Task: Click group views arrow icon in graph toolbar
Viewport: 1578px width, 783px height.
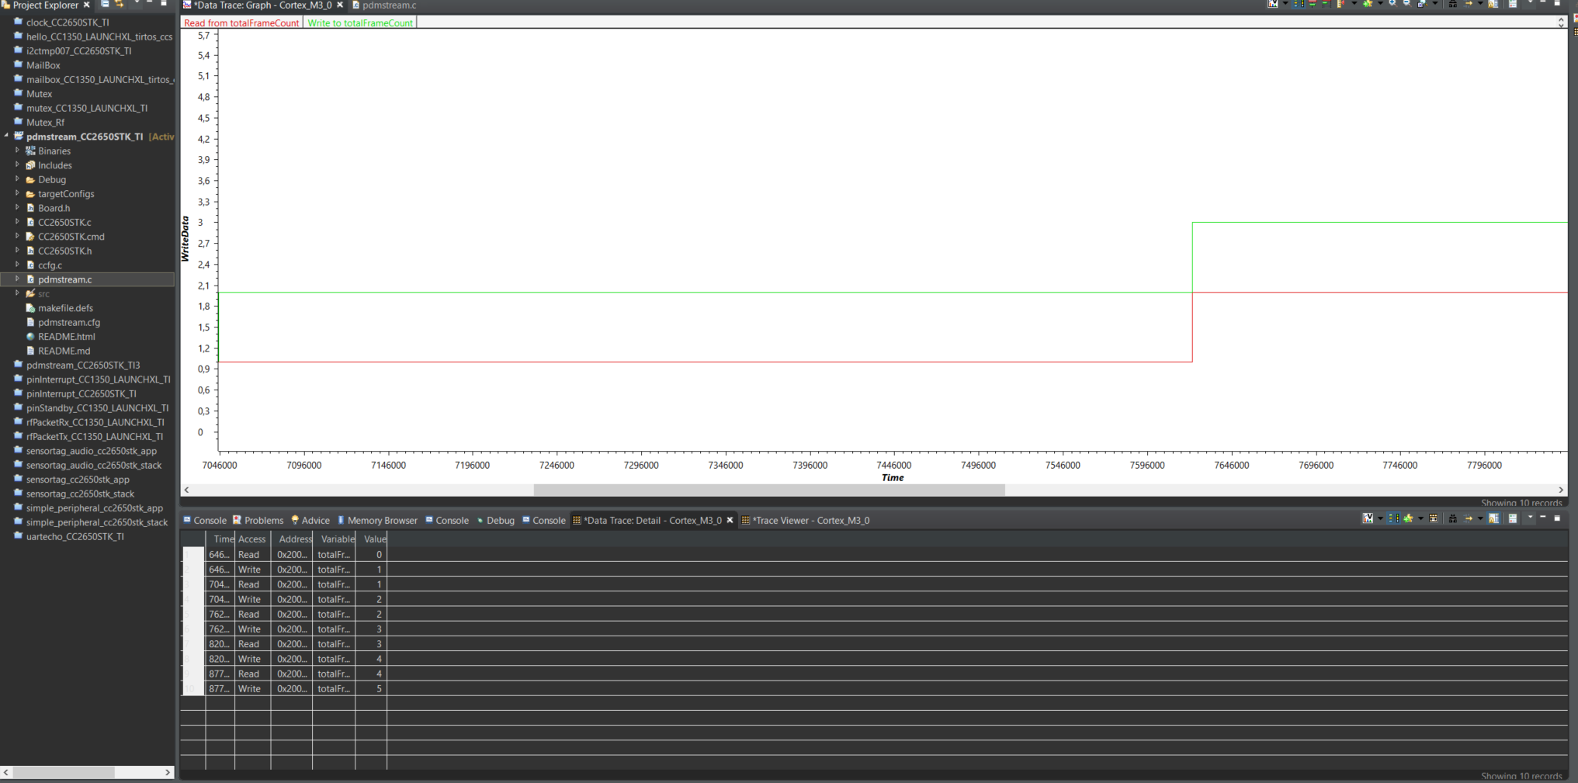Action: pos(1468,4)
